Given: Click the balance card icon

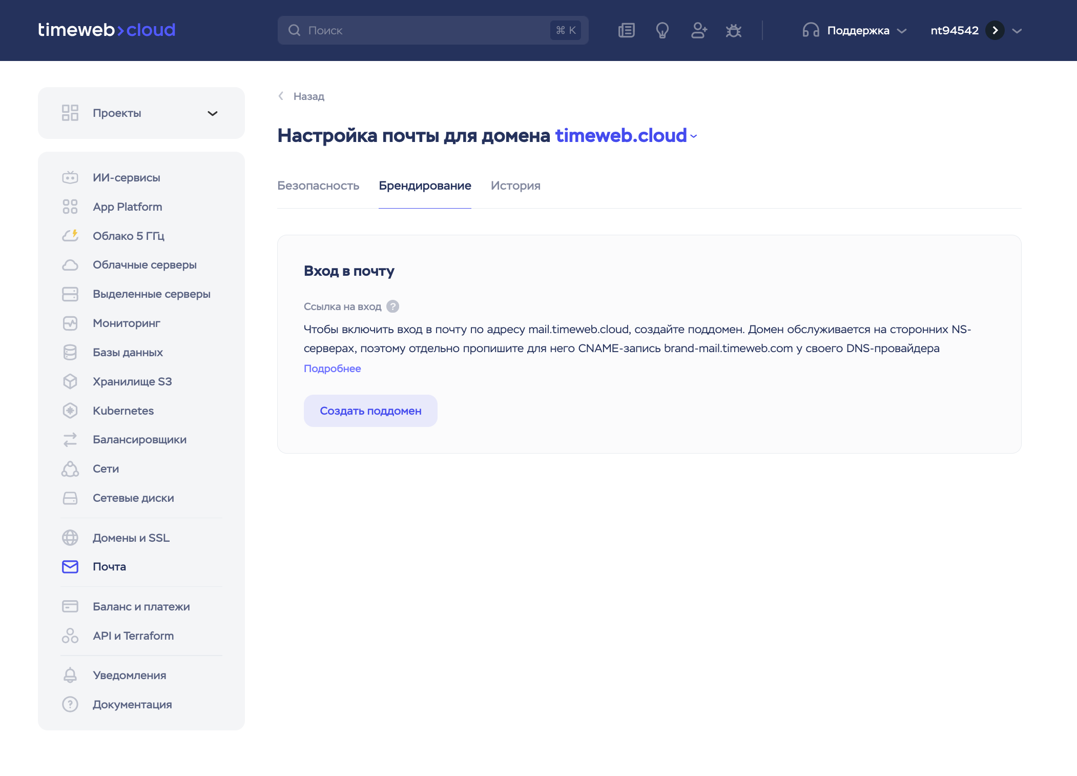Looking at the screenshot, I should click(x=70, y=606).
